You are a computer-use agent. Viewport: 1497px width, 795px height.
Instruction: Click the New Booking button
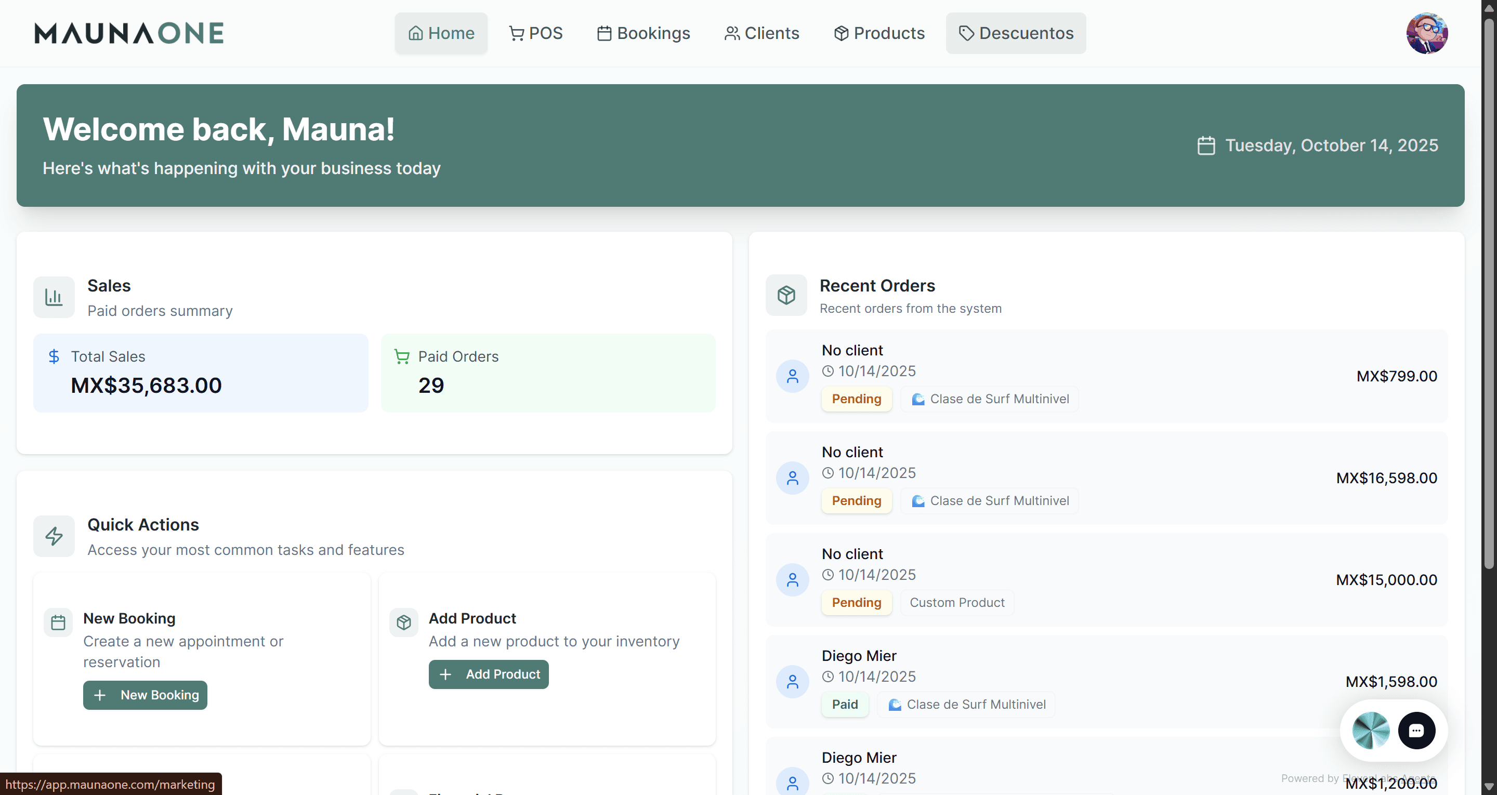click(146, 695)
